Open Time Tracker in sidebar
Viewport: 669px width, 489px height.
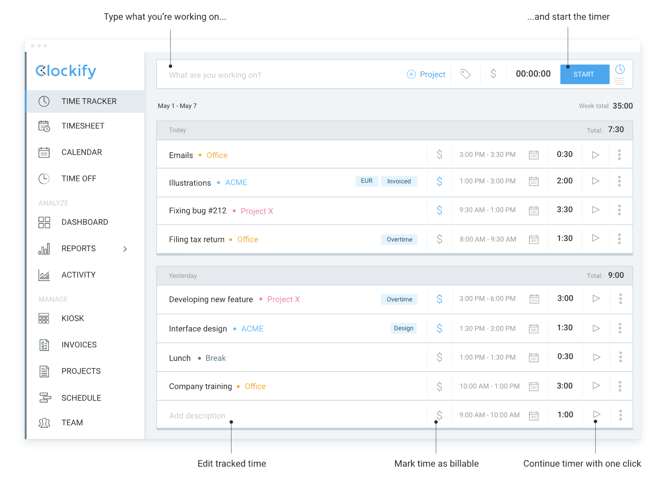(85, 101)
